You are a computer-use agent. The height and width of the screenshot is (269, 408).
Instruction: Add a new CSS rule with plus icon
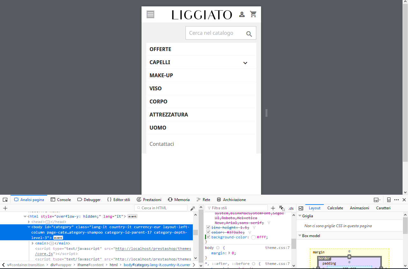click(273, 208)
